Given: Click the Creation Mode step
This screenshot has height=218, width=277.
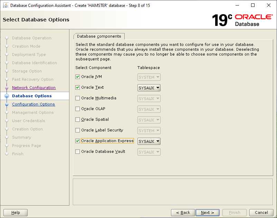Looking at the screenshot, I should click(x=26, y=46).
